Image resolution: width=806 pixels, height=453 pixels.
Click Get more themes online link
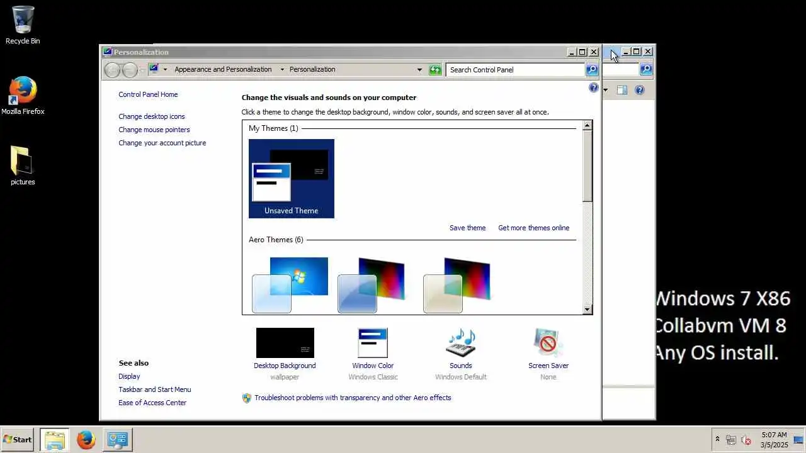pyautogui.click(x=533, y=228)
